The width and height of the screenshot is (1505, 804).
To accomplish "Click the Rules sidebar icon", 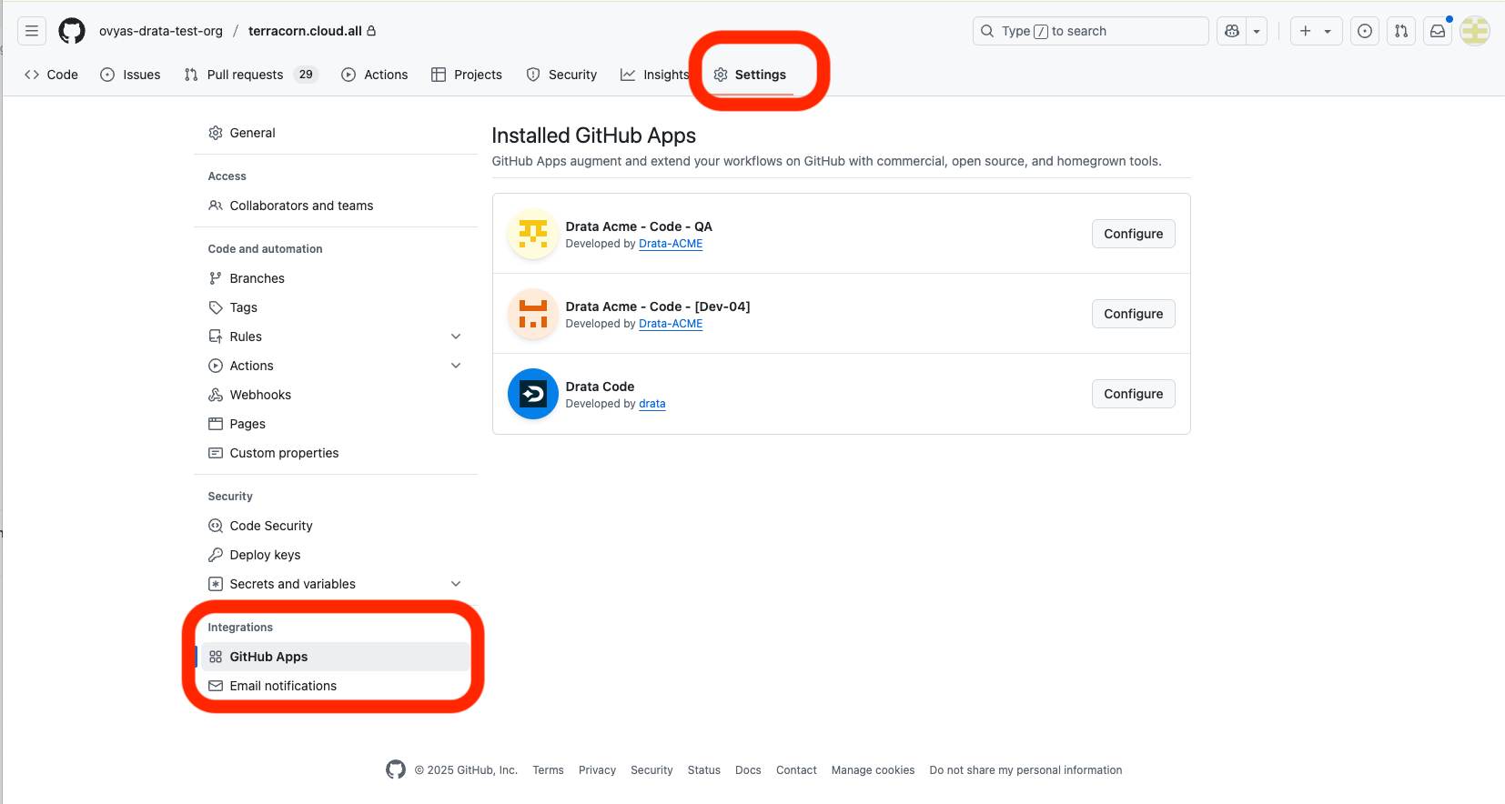I will click(216, 337).
